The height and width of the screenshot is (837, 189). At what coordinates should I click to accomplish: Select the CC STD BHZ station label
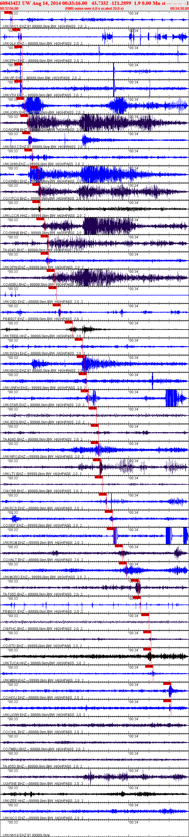[42, 646]
